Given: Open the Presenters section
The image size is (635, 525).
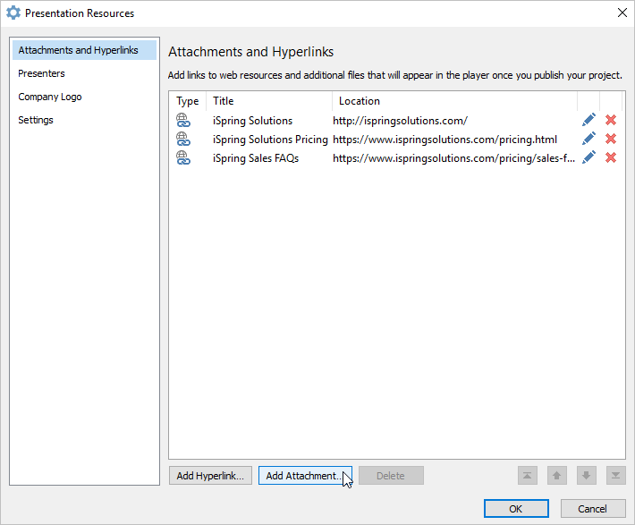Looking at the screenshot, I should [41, 73].
